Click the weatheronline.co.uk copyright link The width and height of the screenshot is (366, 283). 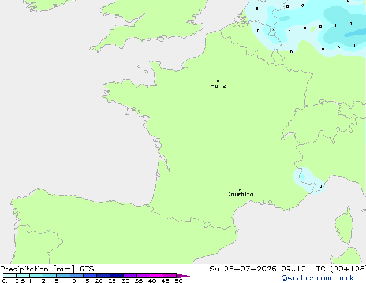click(318, 278)
